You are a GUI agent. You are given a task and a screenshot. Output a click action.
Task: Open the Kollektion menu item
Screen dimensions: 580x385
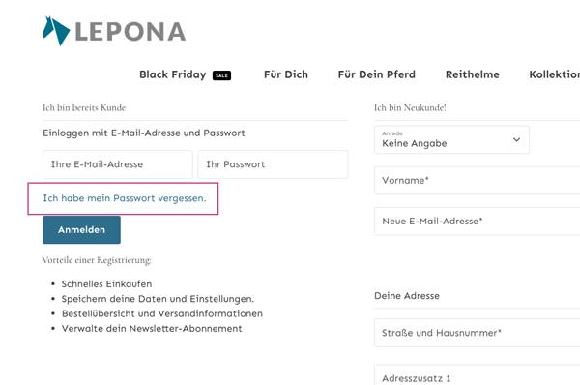555,74
